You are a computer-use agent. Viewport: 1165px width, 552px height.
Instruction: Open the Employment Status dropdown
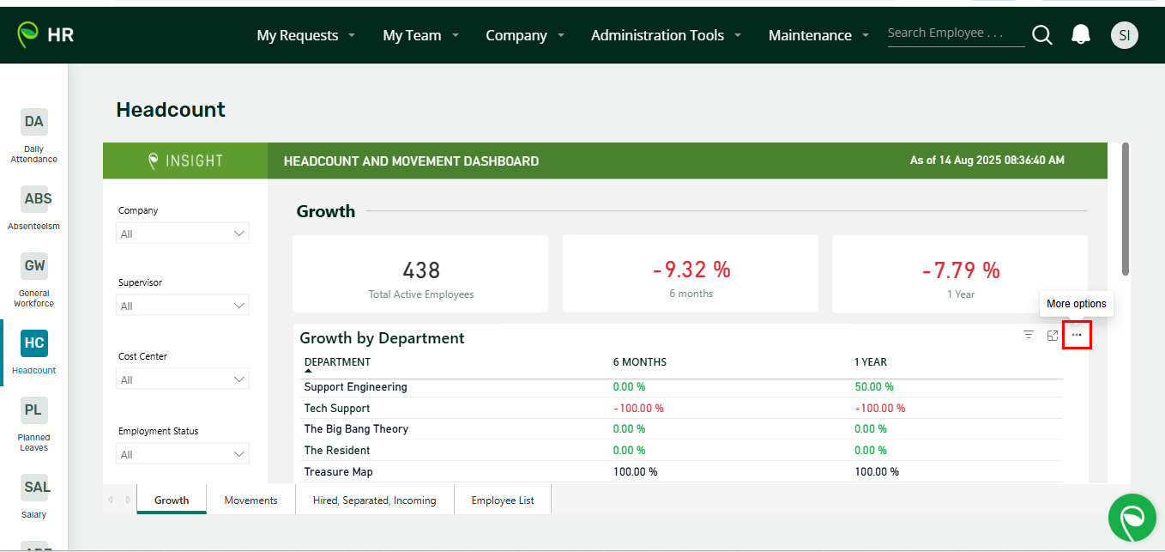(x=183, y=454)
